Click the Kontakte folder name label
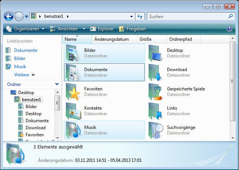 point(93,108)
